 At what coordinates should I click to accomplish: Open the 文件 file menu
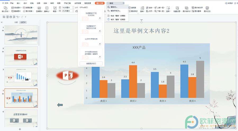pyautogui.click(x=5, y=3)
